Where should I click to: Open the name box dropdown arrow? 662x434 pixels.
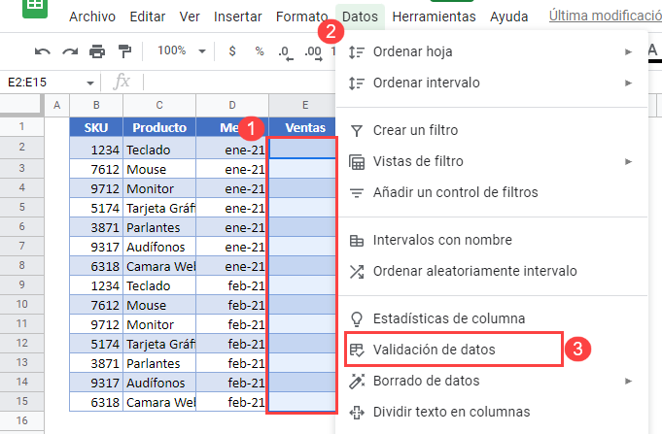[x=90, y=83]
